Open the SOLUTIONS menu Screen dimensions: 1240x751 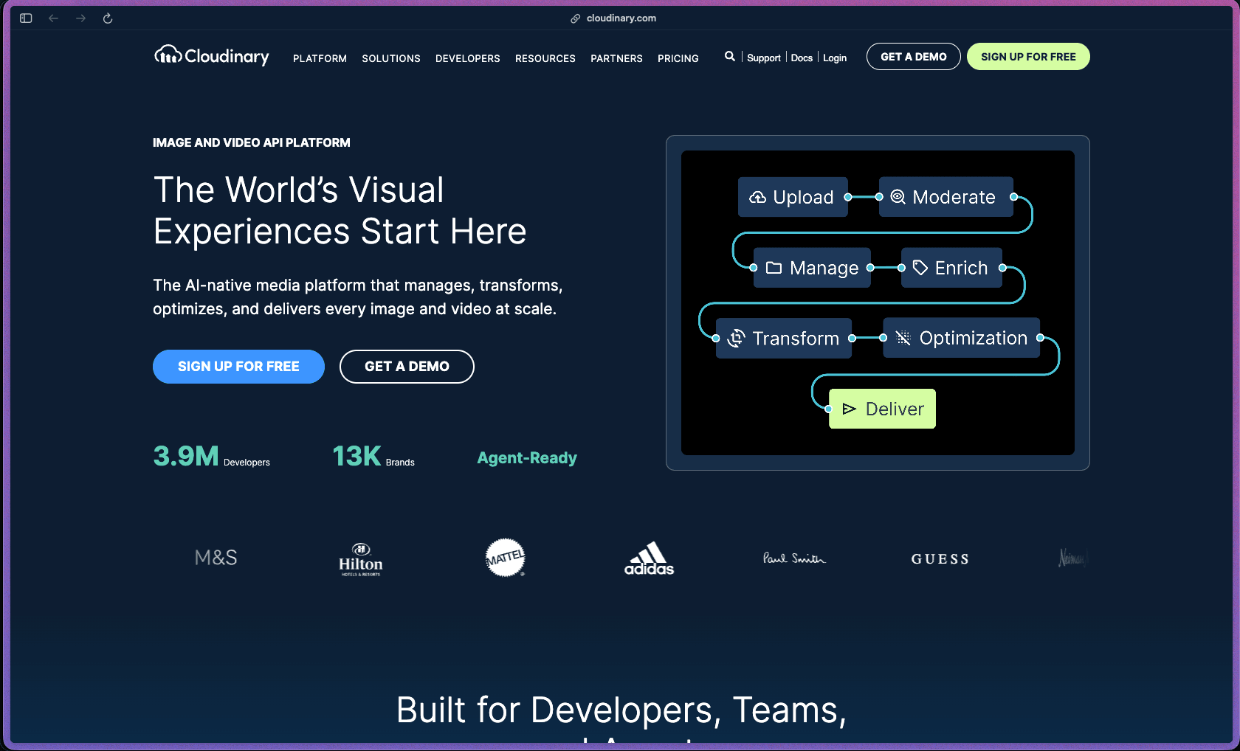pyautogui.click(x=391, y=58)
